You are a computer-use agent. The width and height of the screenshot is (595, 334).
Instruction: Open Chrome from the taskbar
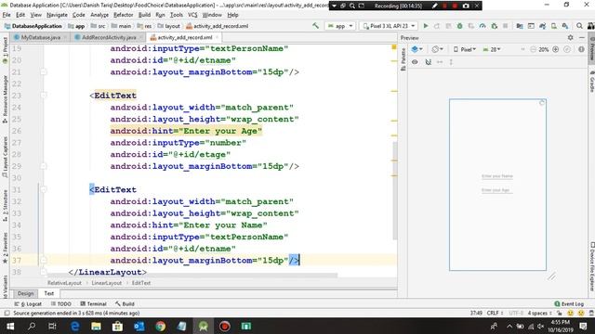coord(161,326)
